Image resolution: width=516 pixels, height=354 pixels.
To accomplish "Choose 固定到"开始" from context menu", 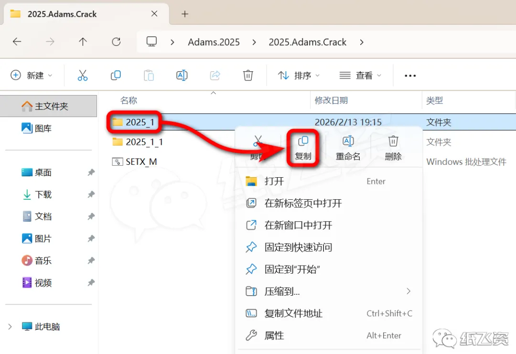I will [329, 269].
